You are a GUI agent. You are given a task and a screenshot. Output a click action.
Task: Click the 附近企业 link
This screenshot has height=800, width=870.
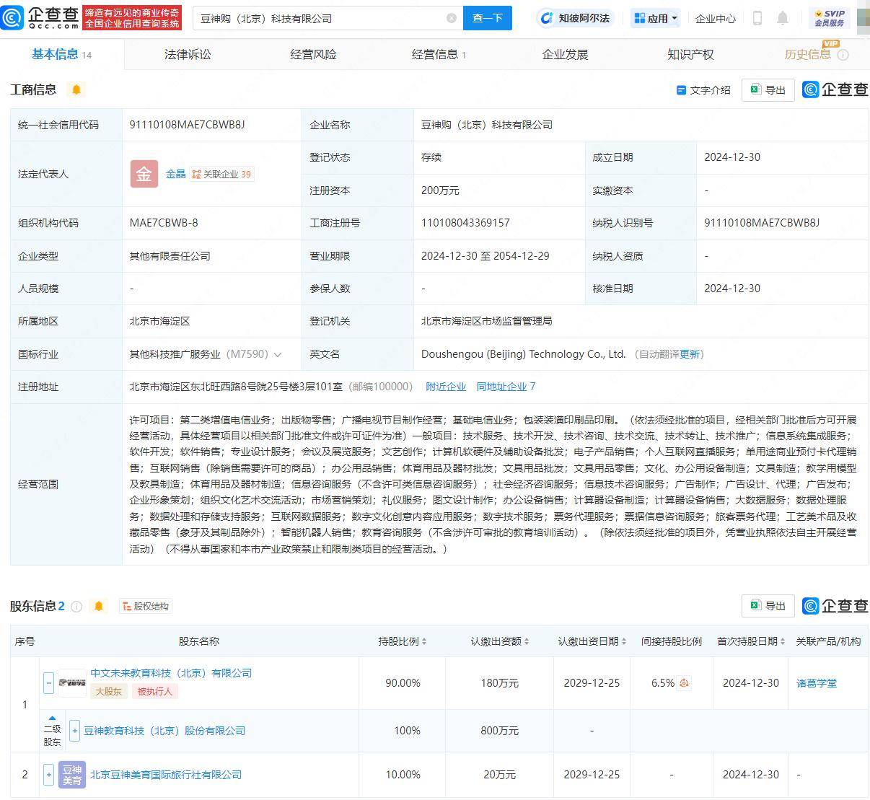pyautogui.click(x=446, y=387)
